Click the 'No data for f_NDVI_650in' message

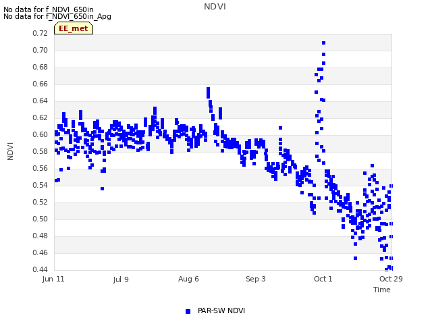pos(49,9)
